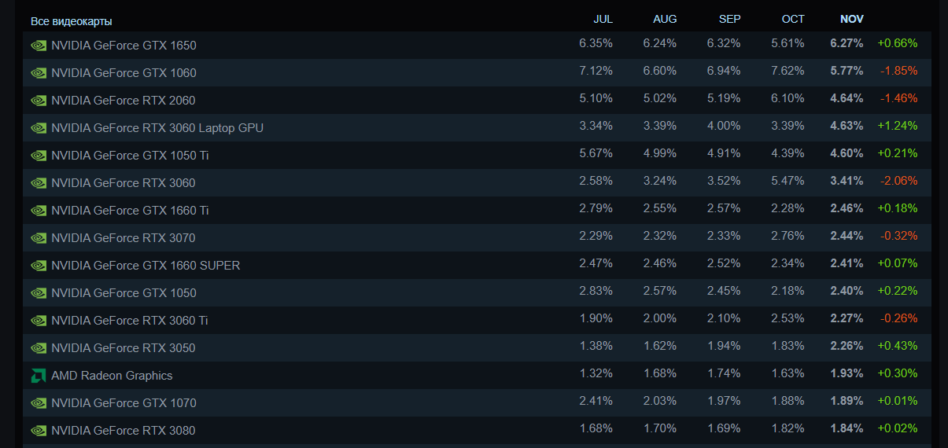
Task: Click the "Все видеокарты" heading
Action: [71, 21]
